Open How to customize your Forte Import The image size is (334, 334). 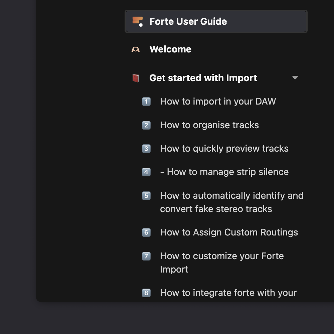[222, 263]
